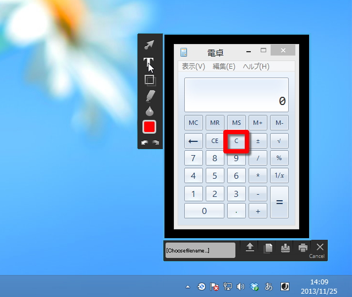Open the 編集(E) menu in calculator
This screenshot has height=297, width=352.
click(x=224, y=67)
